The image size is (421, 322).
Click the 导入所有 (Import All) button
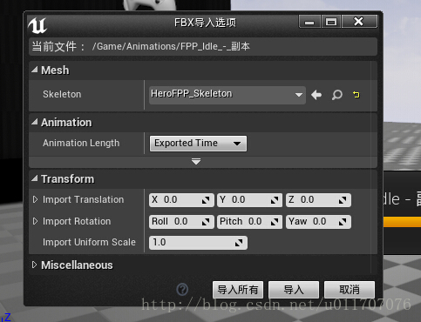coord(238,290)
